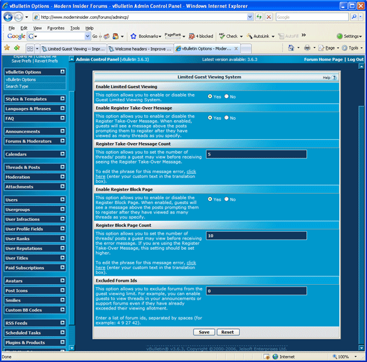
Task: Click the Home icon in the command bar
Action: click(x=291, y=48)
